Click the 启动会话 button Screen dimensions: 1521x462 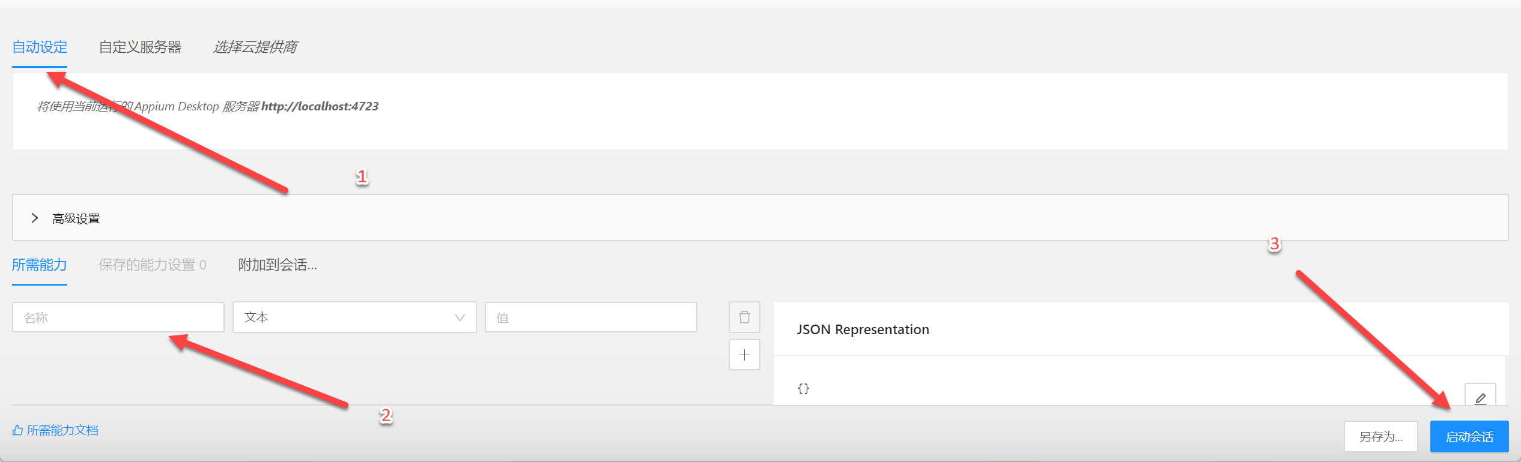coord(1469,436)
